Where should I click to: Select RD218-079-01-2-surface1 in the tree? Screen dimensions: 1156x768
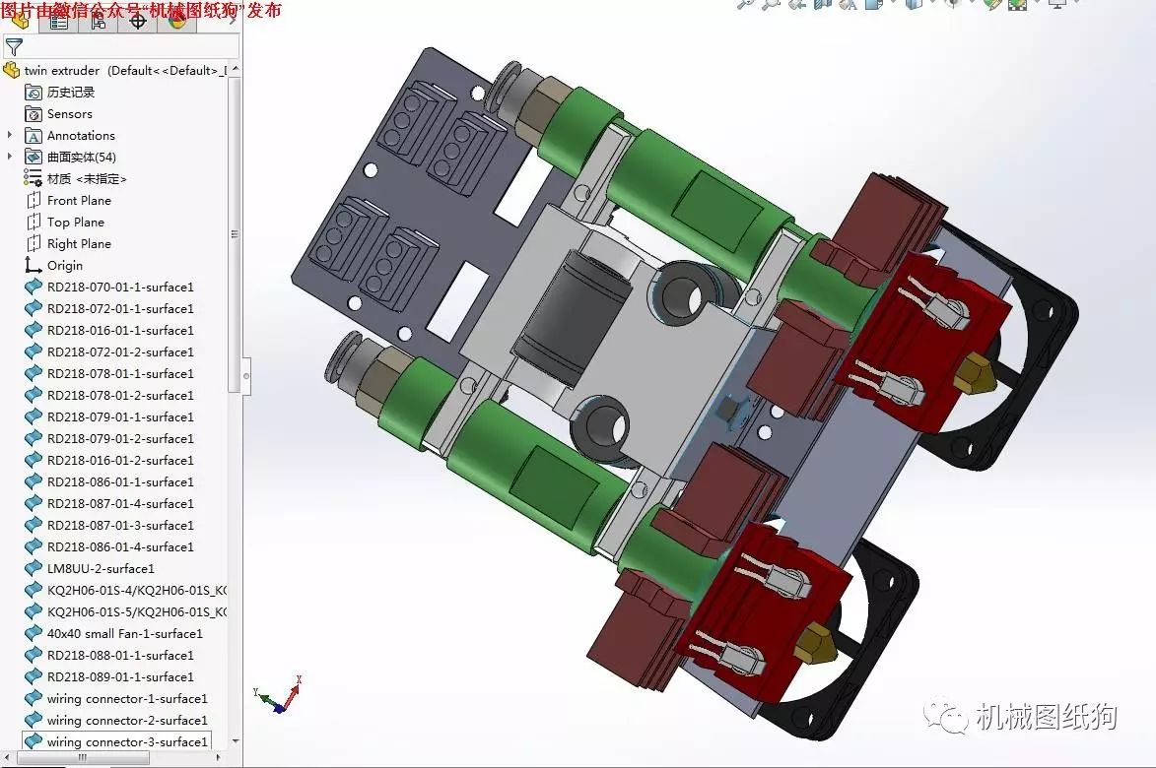pyautogui.click(x=120, y=439)
